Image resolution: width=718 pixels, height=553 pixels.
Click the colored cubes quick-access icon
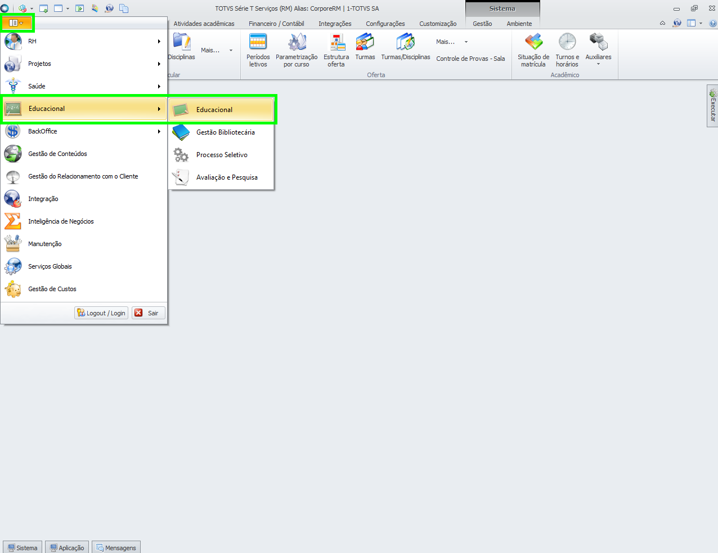point(23,8)
